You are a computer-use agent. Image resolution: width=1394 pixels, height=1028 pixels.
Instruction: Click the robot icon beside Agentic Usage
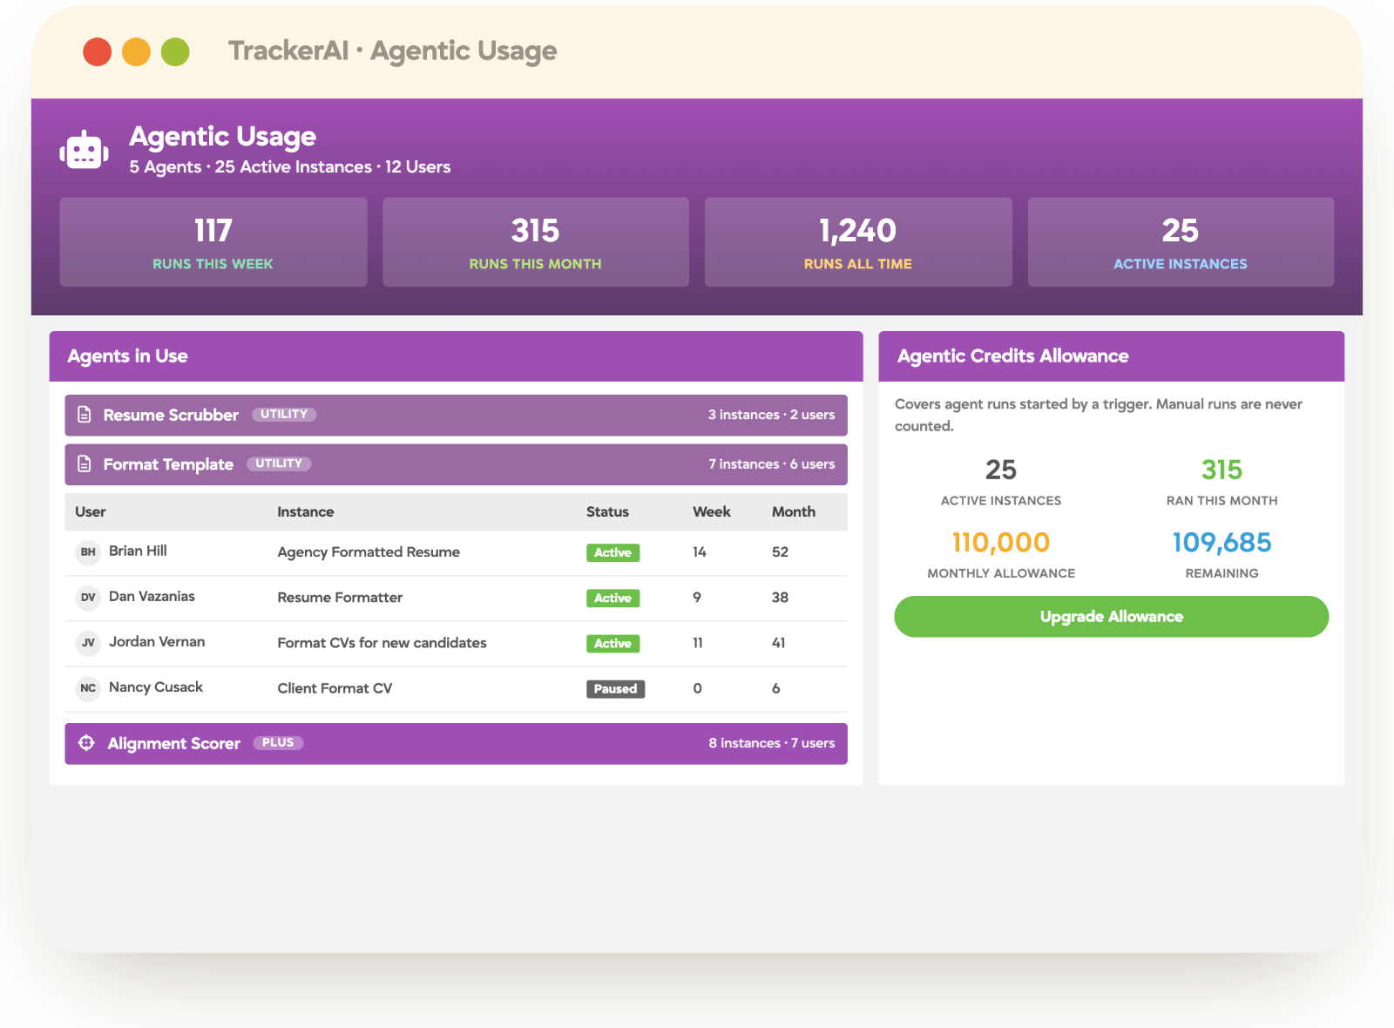click(x=84, y=151)
